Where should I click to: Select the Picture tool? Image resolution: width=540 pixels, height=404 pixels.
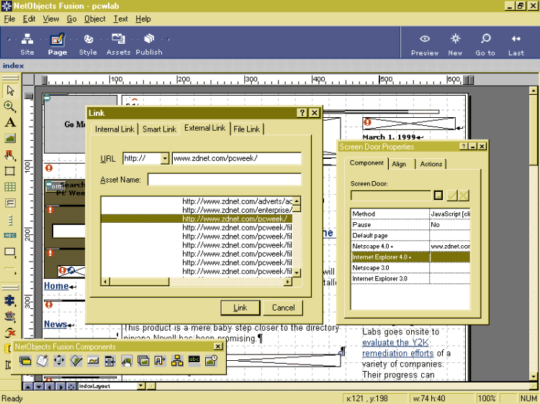click(10, 138)
